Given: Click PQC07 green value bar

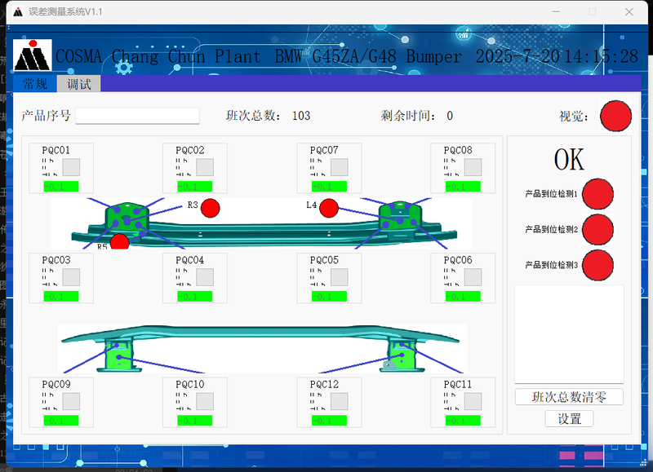Looking at the screenshot, I should [330, 187].
